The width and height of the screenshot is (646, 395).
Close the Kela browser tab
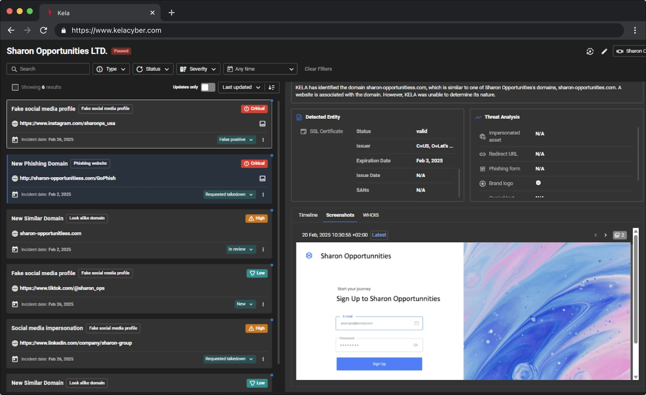(152, 13)
